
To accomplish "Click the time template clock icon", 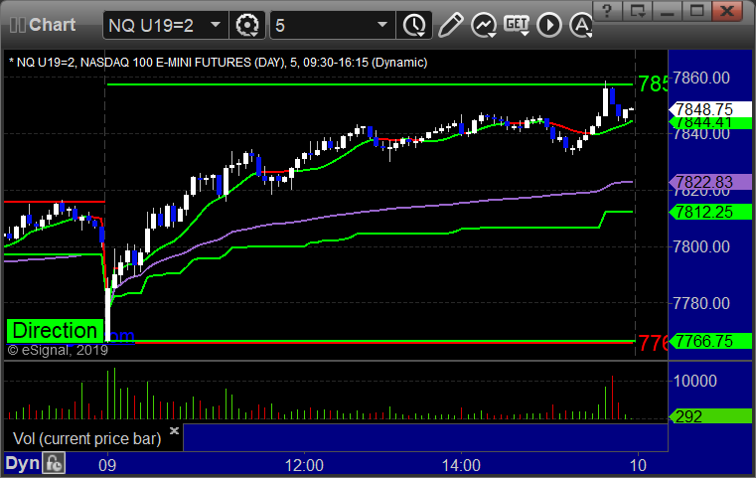I will point(414,25).
